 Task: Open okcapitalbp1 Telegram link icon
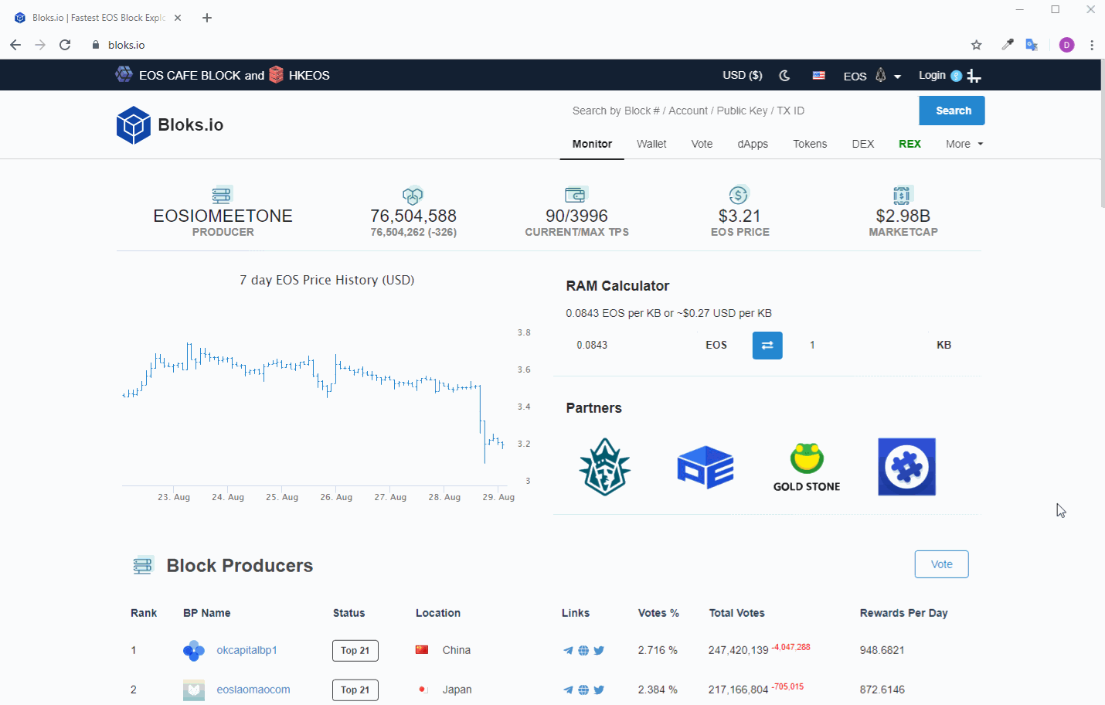(568, 651)
